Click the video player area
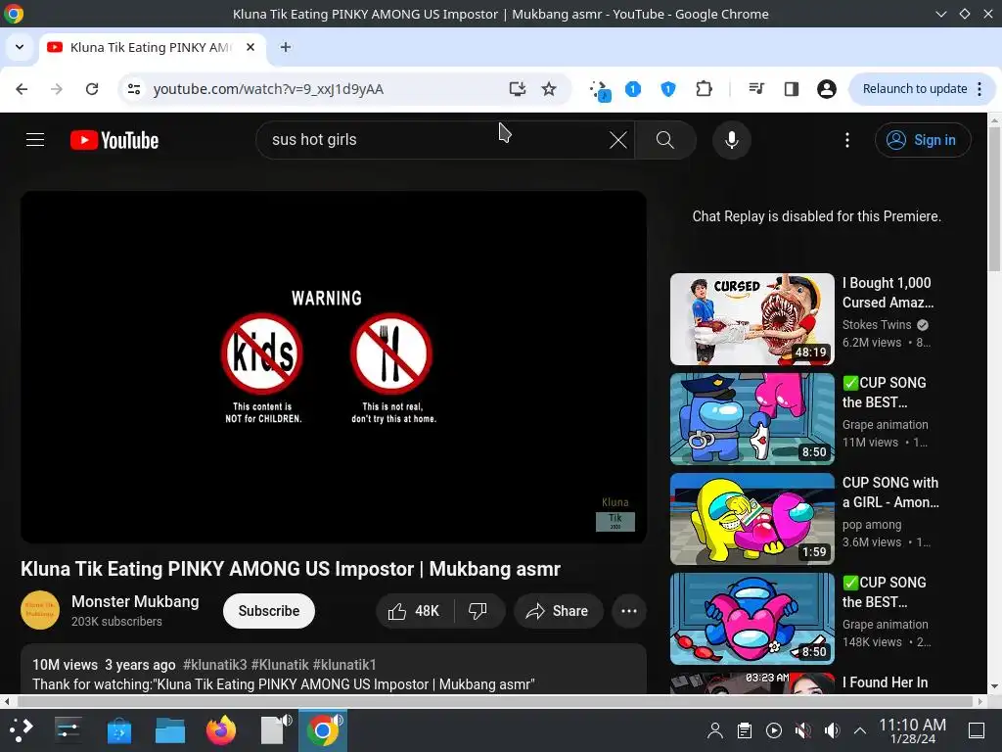Screen dimensions: 1002x752 click(x=334, y=366)
